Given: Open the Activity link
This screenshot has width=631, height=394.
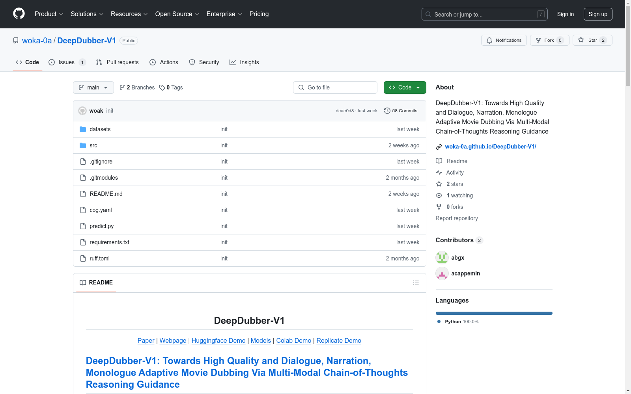Looking at the screenshot, I should 450,173.
